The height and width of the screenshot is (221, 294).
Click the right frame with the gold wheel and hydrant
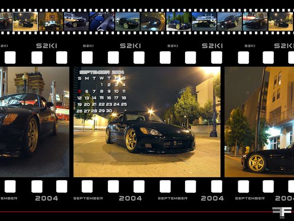[x=260, y=122]
